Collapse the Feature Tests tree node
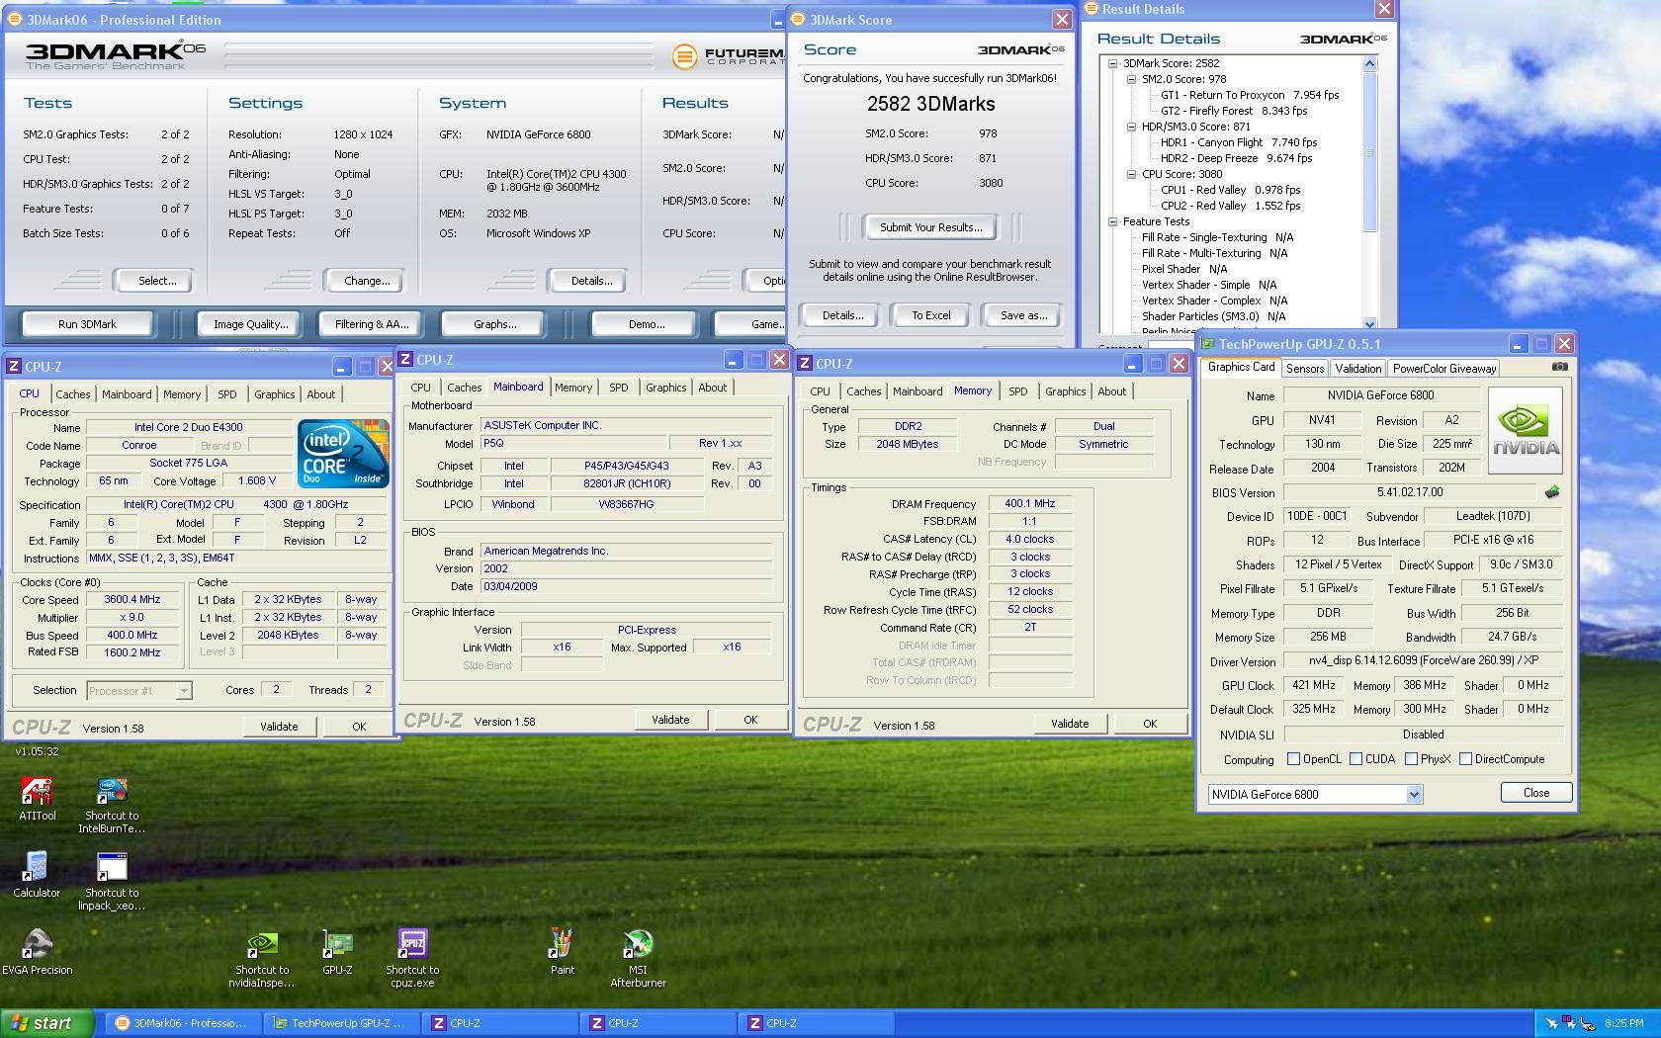Image resolution: width=1661 pixels, height=1038 pixels. (x=1112, y=221)
